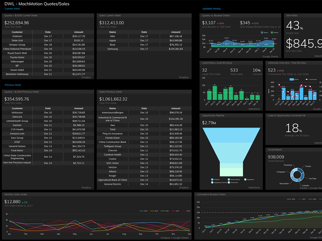Click the green up arrow beside 2%

[22, 202]
